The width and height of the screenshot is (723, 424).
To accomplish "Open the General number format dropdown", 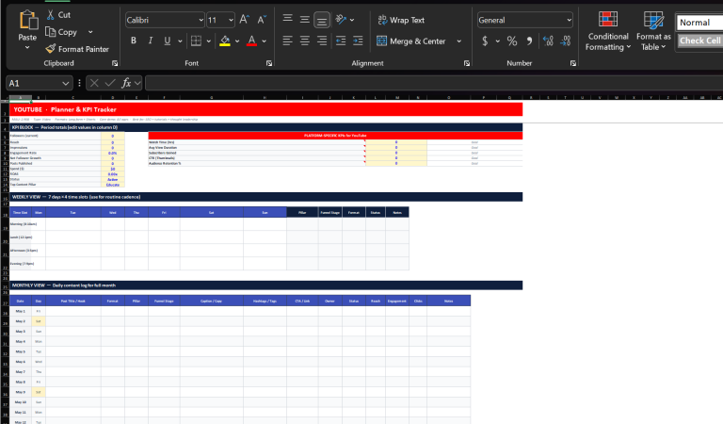I will coord(569,21).
